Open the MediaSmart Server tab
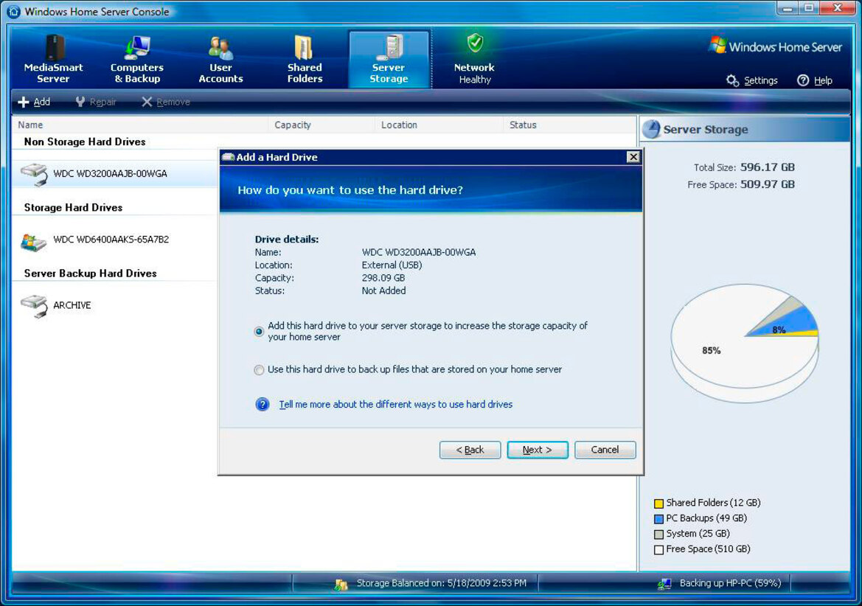Image resolution: width=862 pixels, height=606 pixels. [x=53, y=59]
